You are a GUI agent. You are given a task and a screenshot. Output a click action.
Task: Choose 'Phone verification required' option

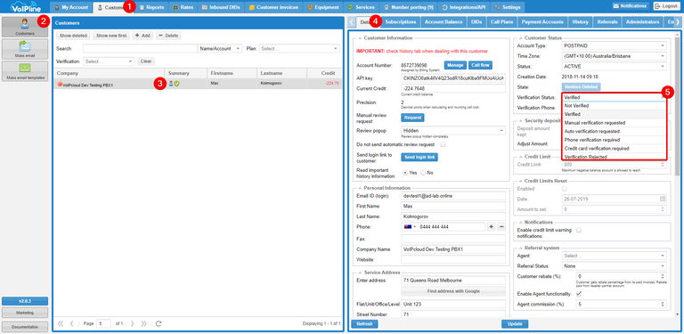(614, 140)
